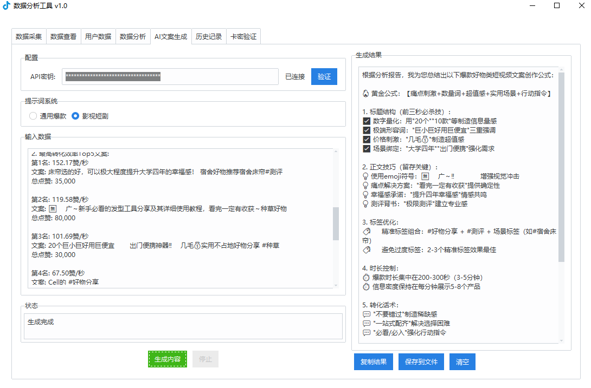This screenshot has height=388, width=591.
Task: Click results panel scroll-up arrow
Action: click(x=561, y=69)
